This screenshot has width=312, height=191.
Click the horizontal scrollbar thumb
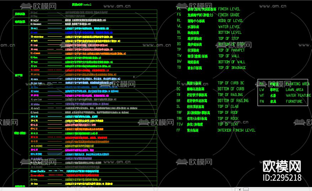(246, 190)
